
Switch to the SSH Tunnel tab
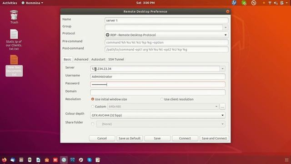[116, 59]
